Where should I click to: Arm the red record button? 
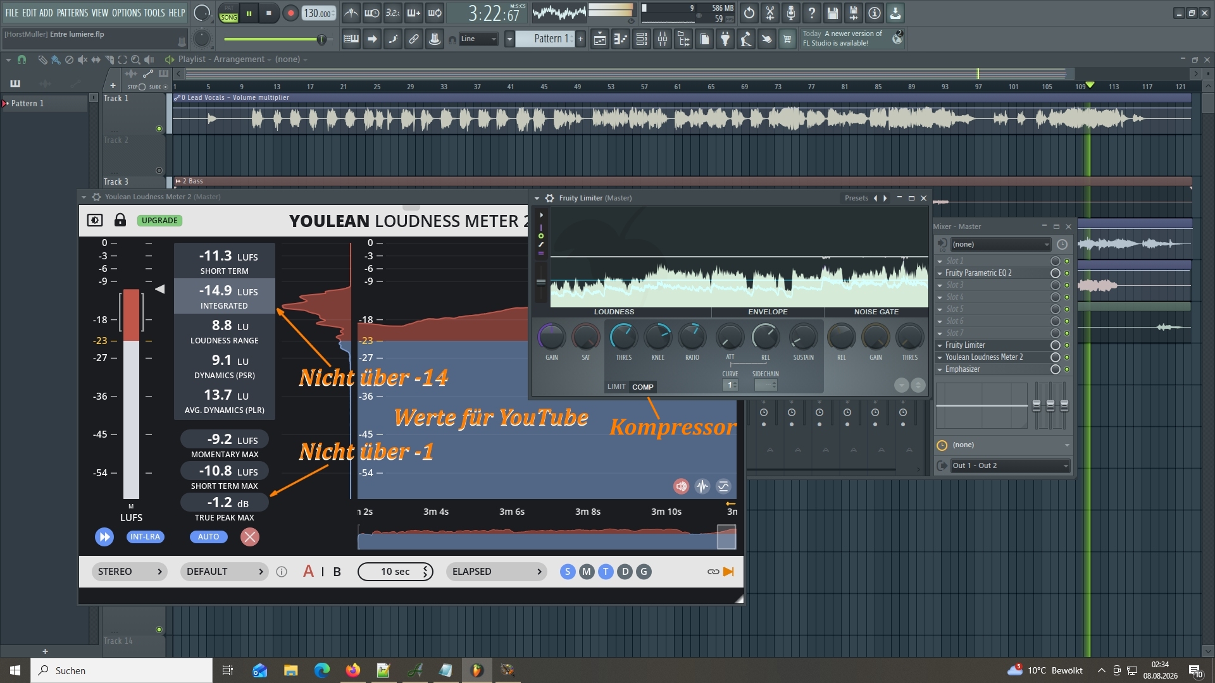[290, 13]
